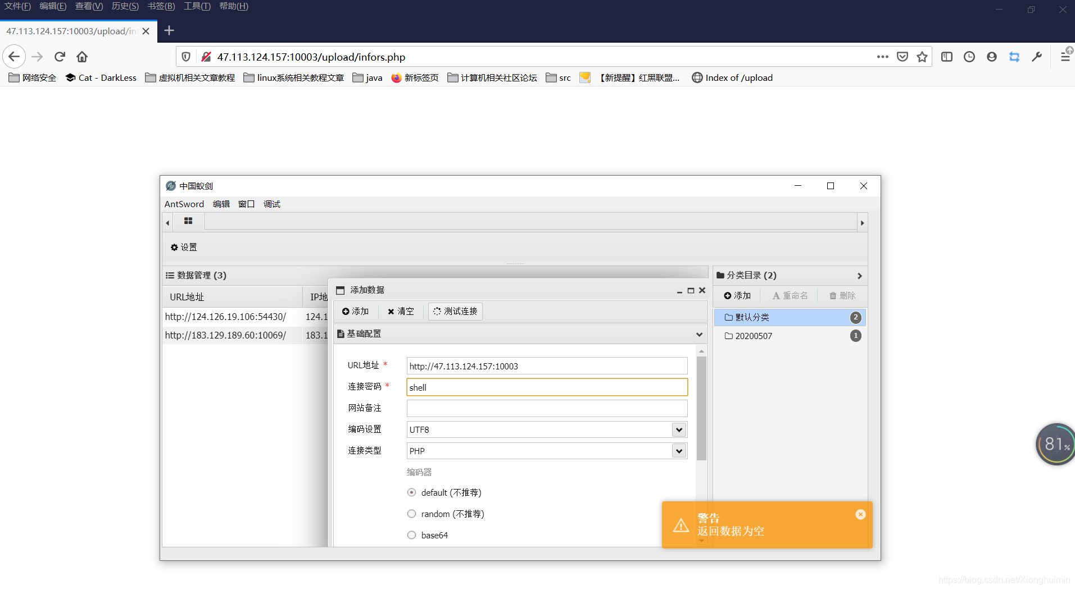Click the 网站备注 input field
The width and height of the screenshot is (1075, 590).
click(547, 408)
